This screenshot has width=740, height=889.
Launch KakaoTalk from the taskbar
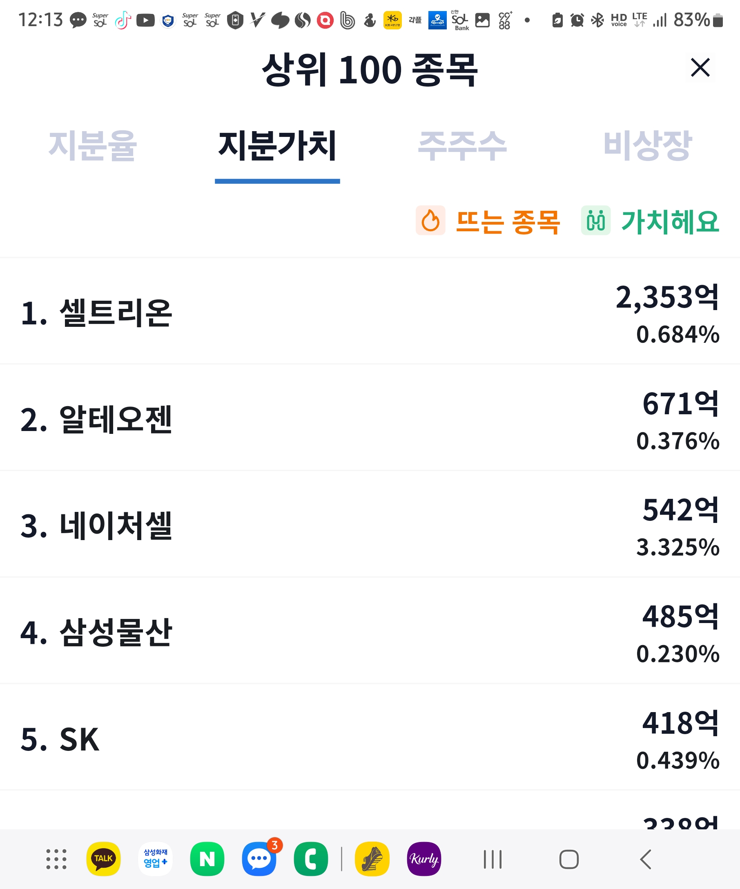103,859
